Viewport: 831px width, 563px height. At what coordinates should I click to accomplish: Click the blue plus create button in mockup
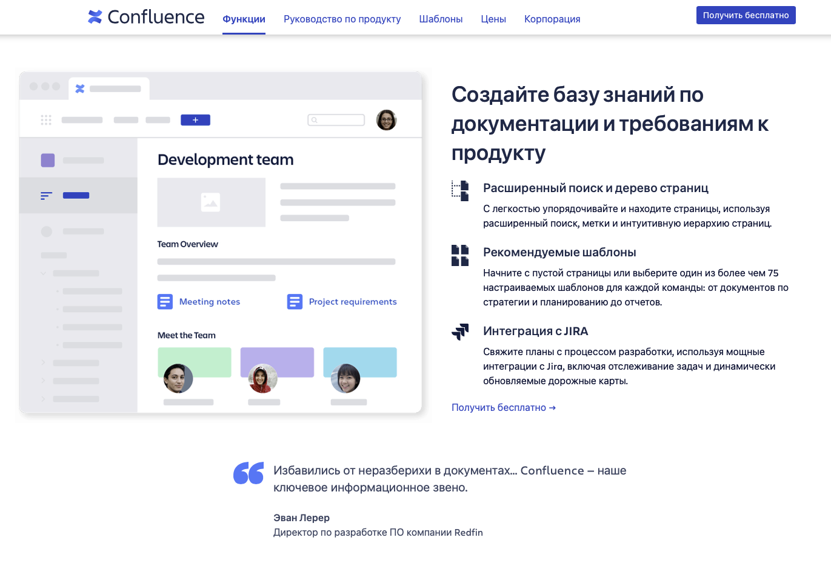[195, 120]
